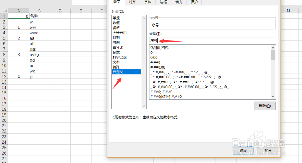Select column N header
Screen dimensions: 302x163
(288, 11)
